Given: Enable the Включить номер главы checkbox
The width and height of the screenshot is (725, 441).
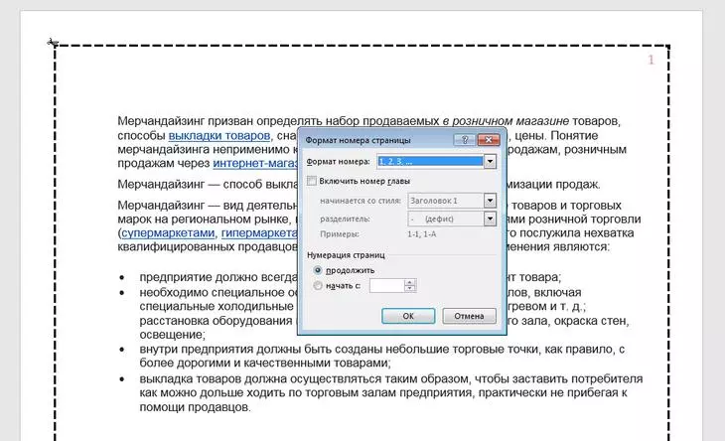Looking at the screenshot, I should [x=312, y=181].
